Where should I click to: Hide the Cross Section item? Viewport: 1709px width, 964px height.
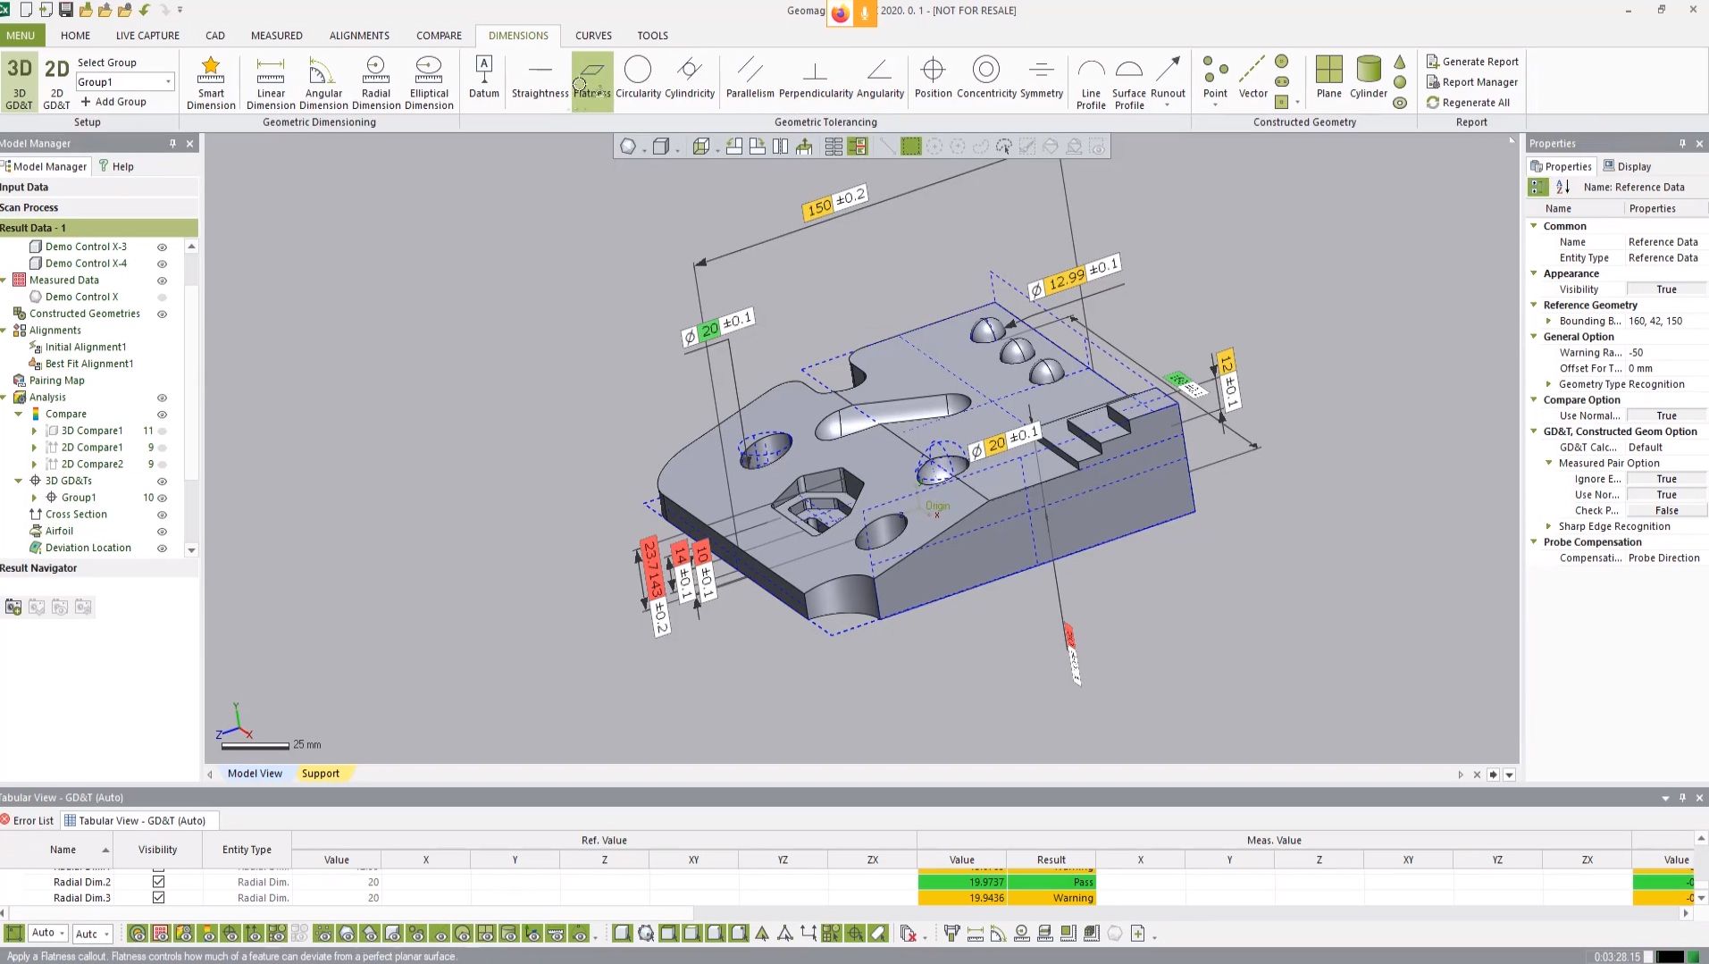coord(162,515)
